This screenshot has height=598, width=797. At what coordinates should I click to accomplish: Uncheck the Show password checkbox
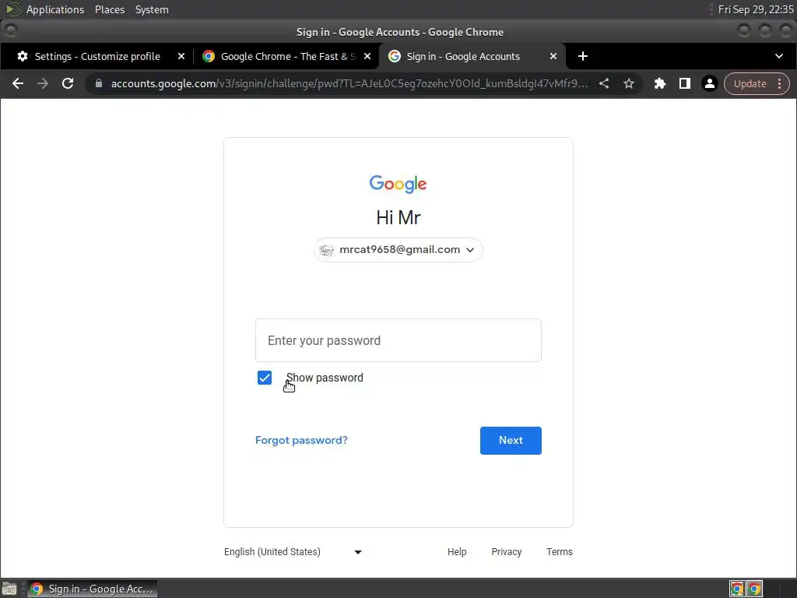tap(265, 378)
